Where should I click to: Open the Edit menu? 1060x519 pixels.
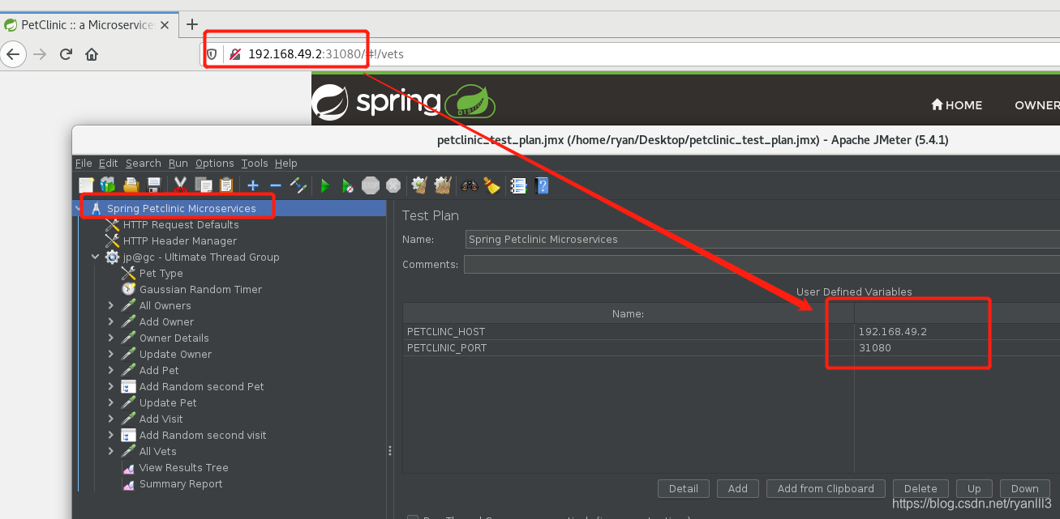click(x=109, y=163)
